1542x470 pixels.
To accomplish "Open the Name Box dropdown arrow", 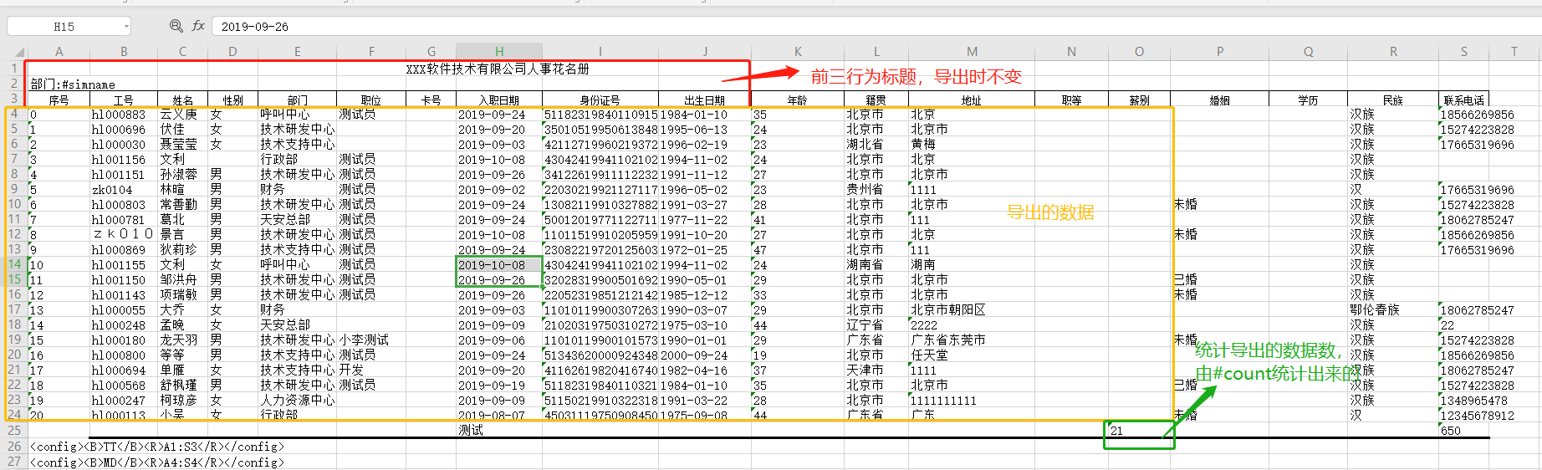I will (x=125, y=27).
